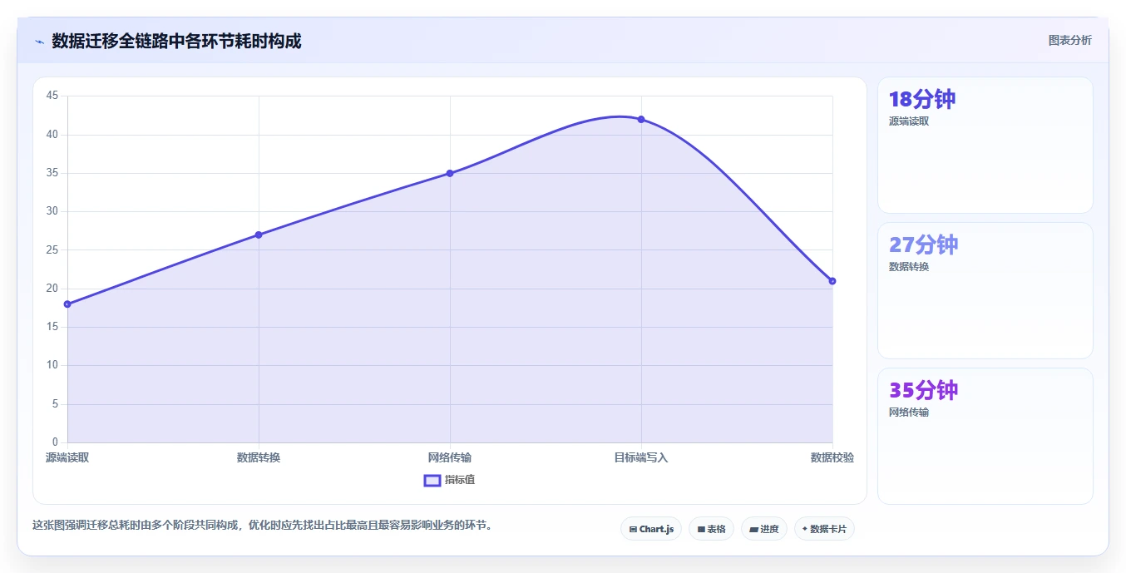Screen dimensions: 1126x573
Task: Click the 图表分析 label in the header
Action: [1069, 40]
